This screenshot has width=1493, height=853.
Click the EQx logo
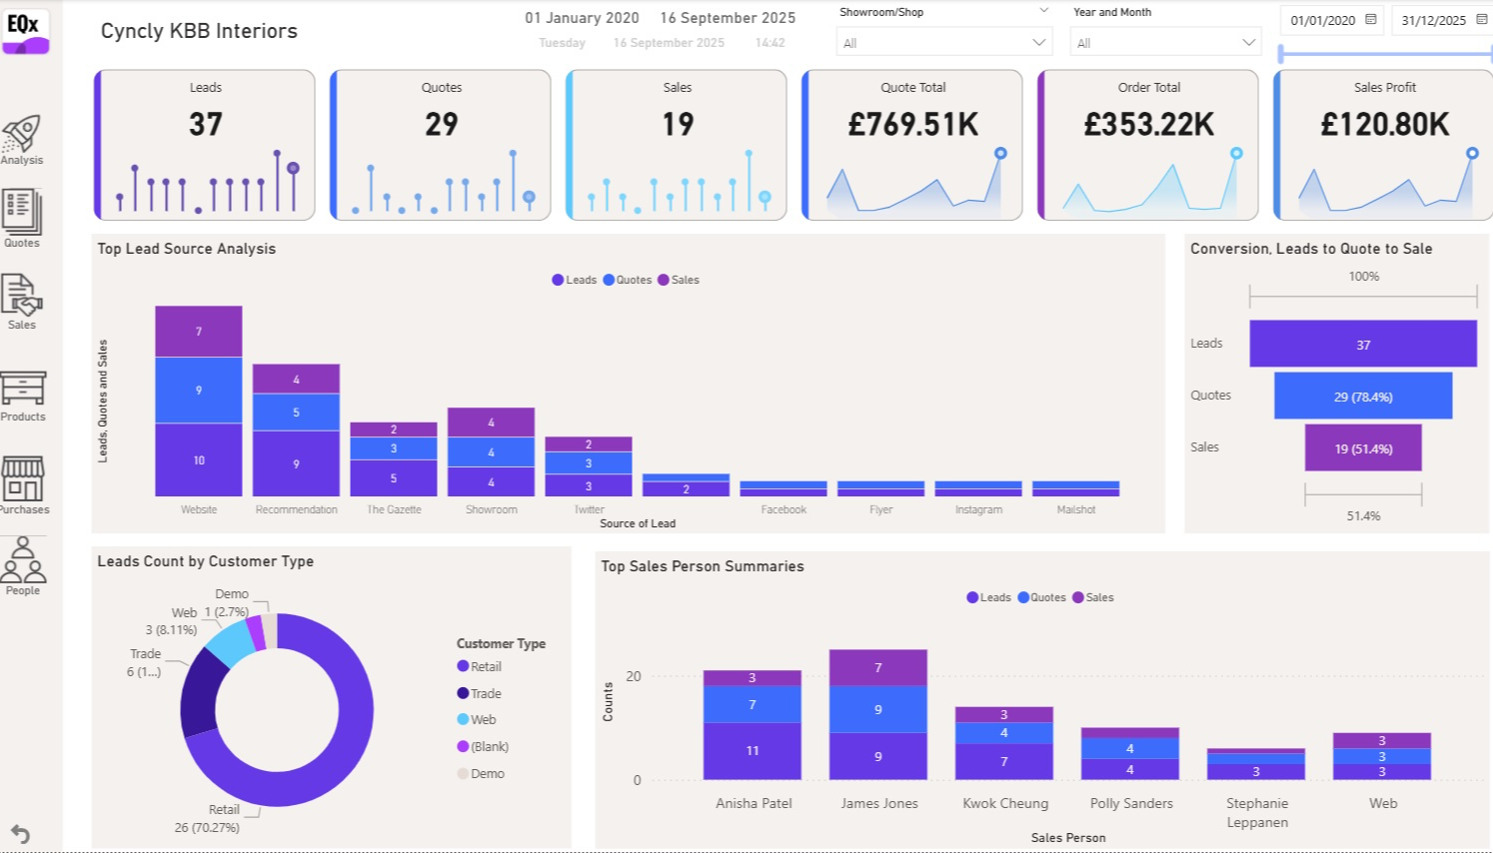click(25, 30)
